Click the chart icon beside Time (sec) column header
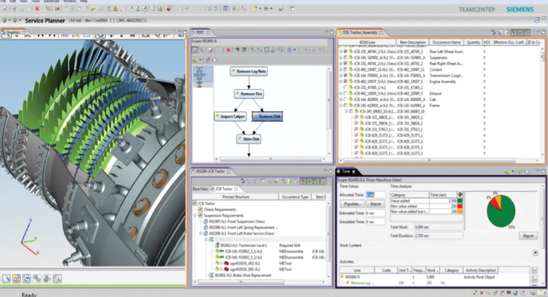This screenshot has width=548, height=297. tap(461, 193)
